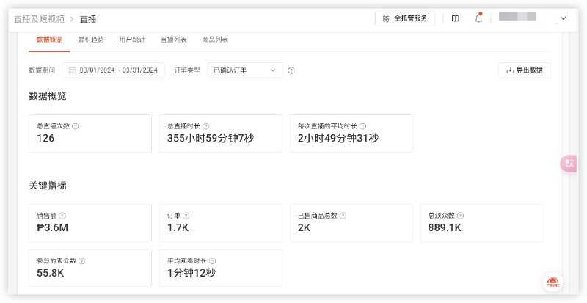
Task: Expand the account menu chevron
Action: (563, 18)
